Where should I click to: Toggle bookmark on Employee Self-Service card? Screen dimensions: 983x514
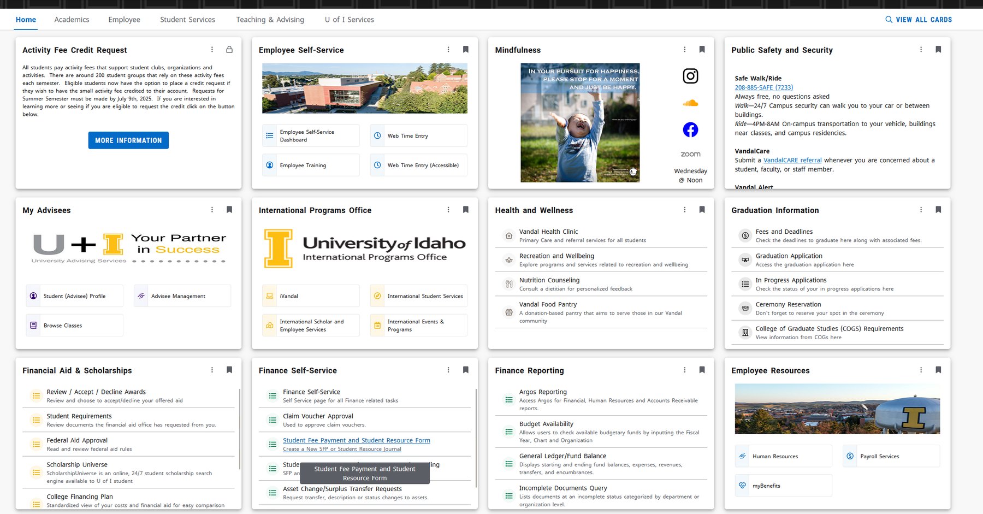click(x=466, y=50)
